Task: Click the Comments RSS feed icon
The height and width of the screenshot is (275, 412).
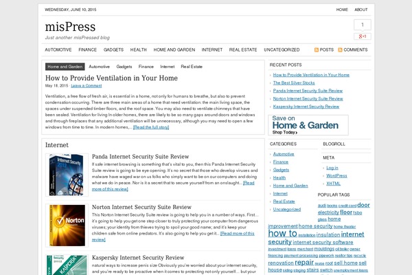Action: click(x=340, y=49)
